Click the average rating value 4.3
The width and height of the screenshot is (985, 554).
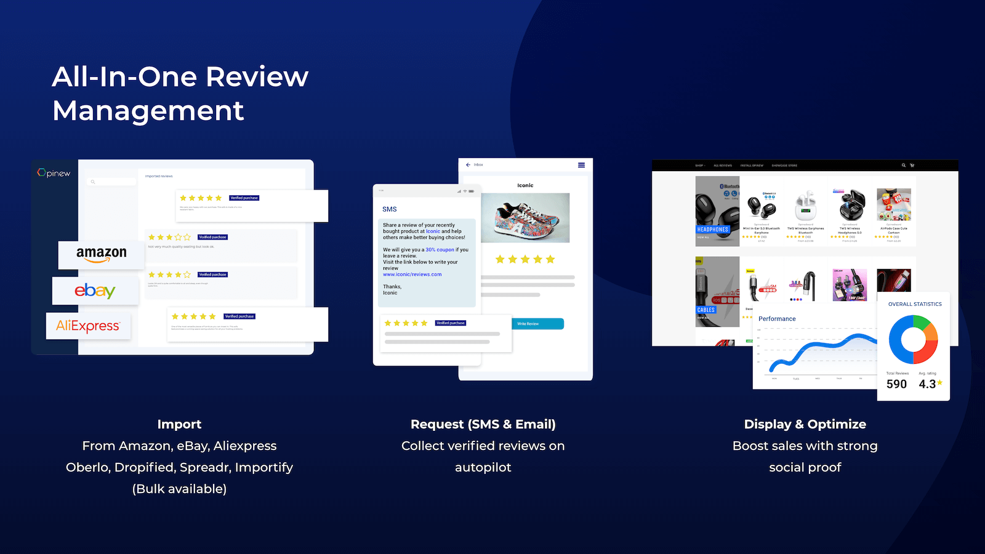click(x=927, y=384)
